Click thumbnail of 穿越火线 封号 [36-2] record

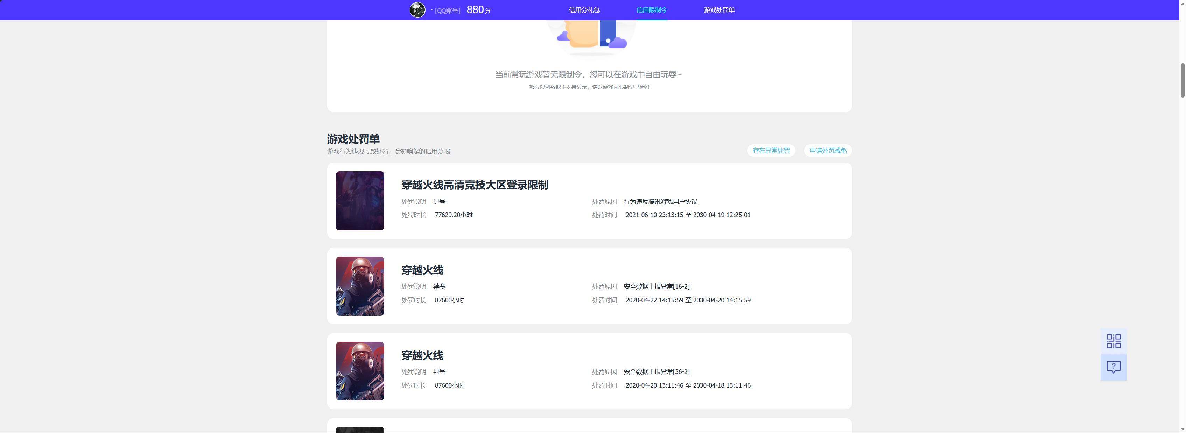click(360, 371)
